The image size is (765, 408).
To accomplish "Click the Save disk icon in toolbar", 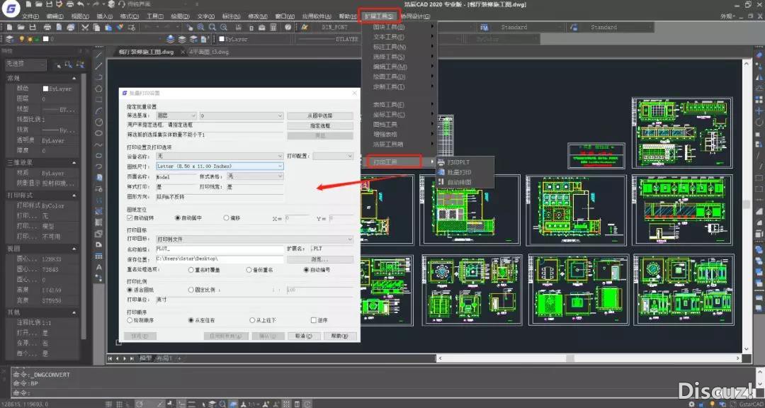I will pos(32,28).
